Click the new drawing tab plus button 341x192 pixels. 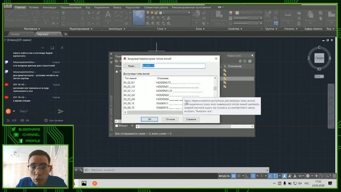click(66, 34)
